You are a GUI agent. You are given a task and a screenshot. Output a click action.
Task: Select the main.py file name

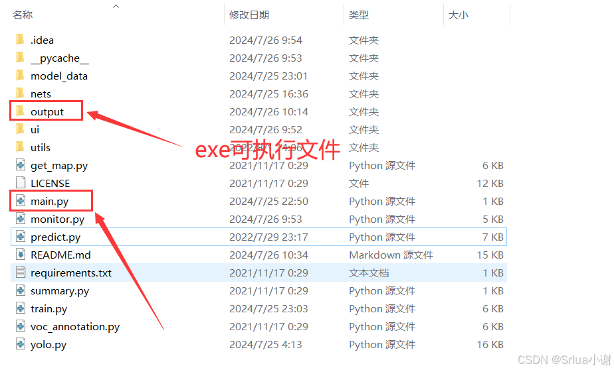pyautogui.click(x=50, y=202)
